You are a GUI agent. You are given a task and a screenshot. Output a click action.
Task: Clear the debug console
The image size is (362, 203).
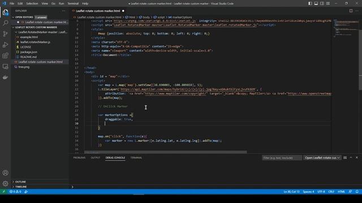[345, 158]
